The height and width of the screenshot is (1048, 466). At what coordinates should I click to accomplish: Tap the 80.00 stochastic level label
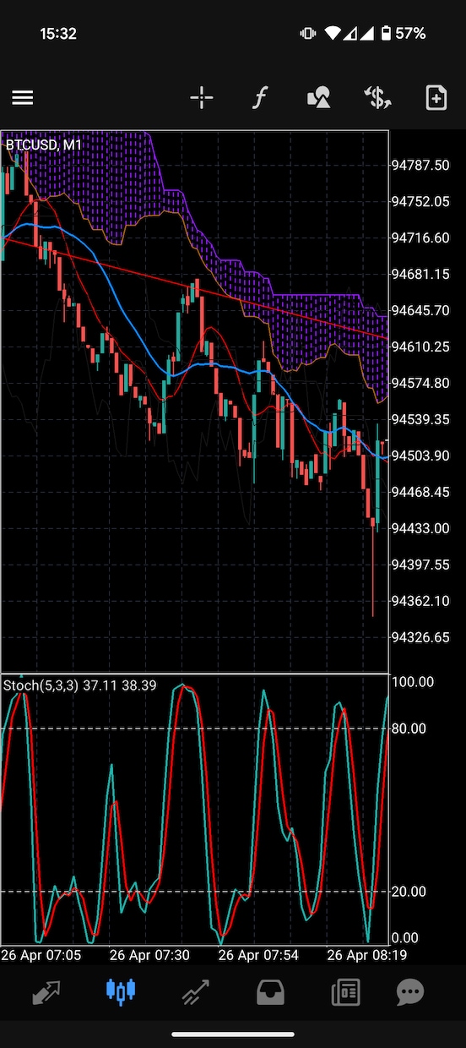(412, 729)
